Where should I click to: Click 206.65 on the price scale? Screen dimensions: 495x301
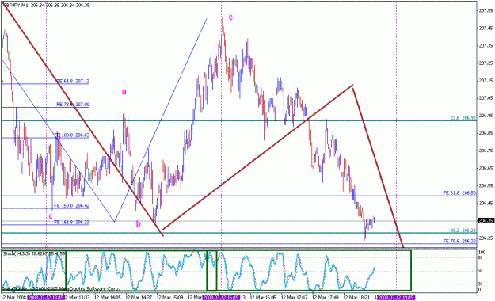pos(485,168)
